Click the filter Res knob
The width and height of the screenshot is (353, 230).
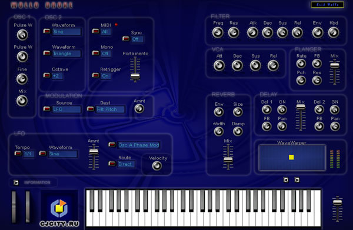[x=234, y=32]
